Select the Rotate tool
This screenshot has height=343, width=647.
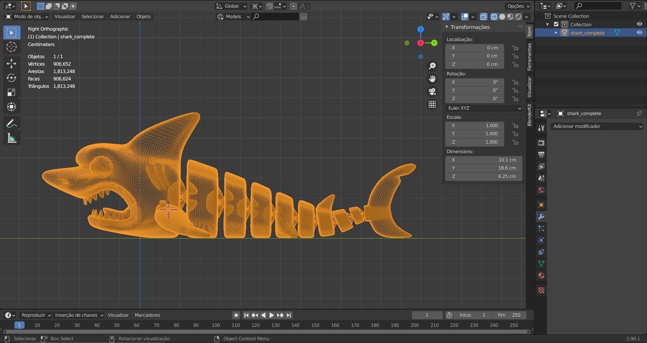coord(11,78)
